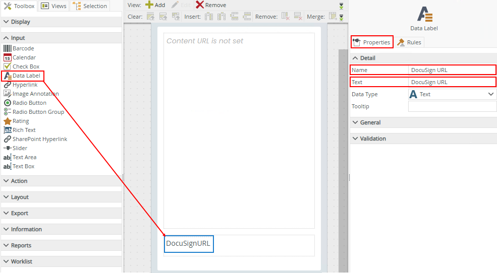Viewport: 497px width, 273px height.
Task: Click the second Clear eraser icon
Action: (x=163, y=17)
